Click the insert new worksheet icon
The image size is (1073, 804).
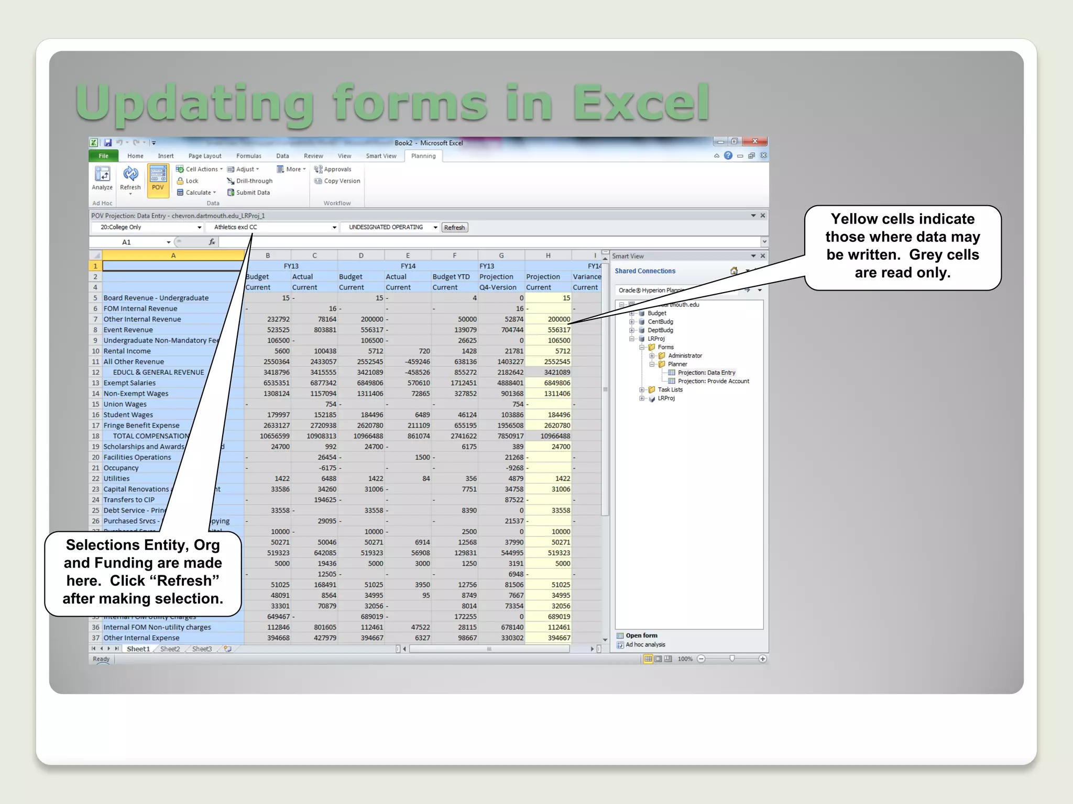pos(228,649)
